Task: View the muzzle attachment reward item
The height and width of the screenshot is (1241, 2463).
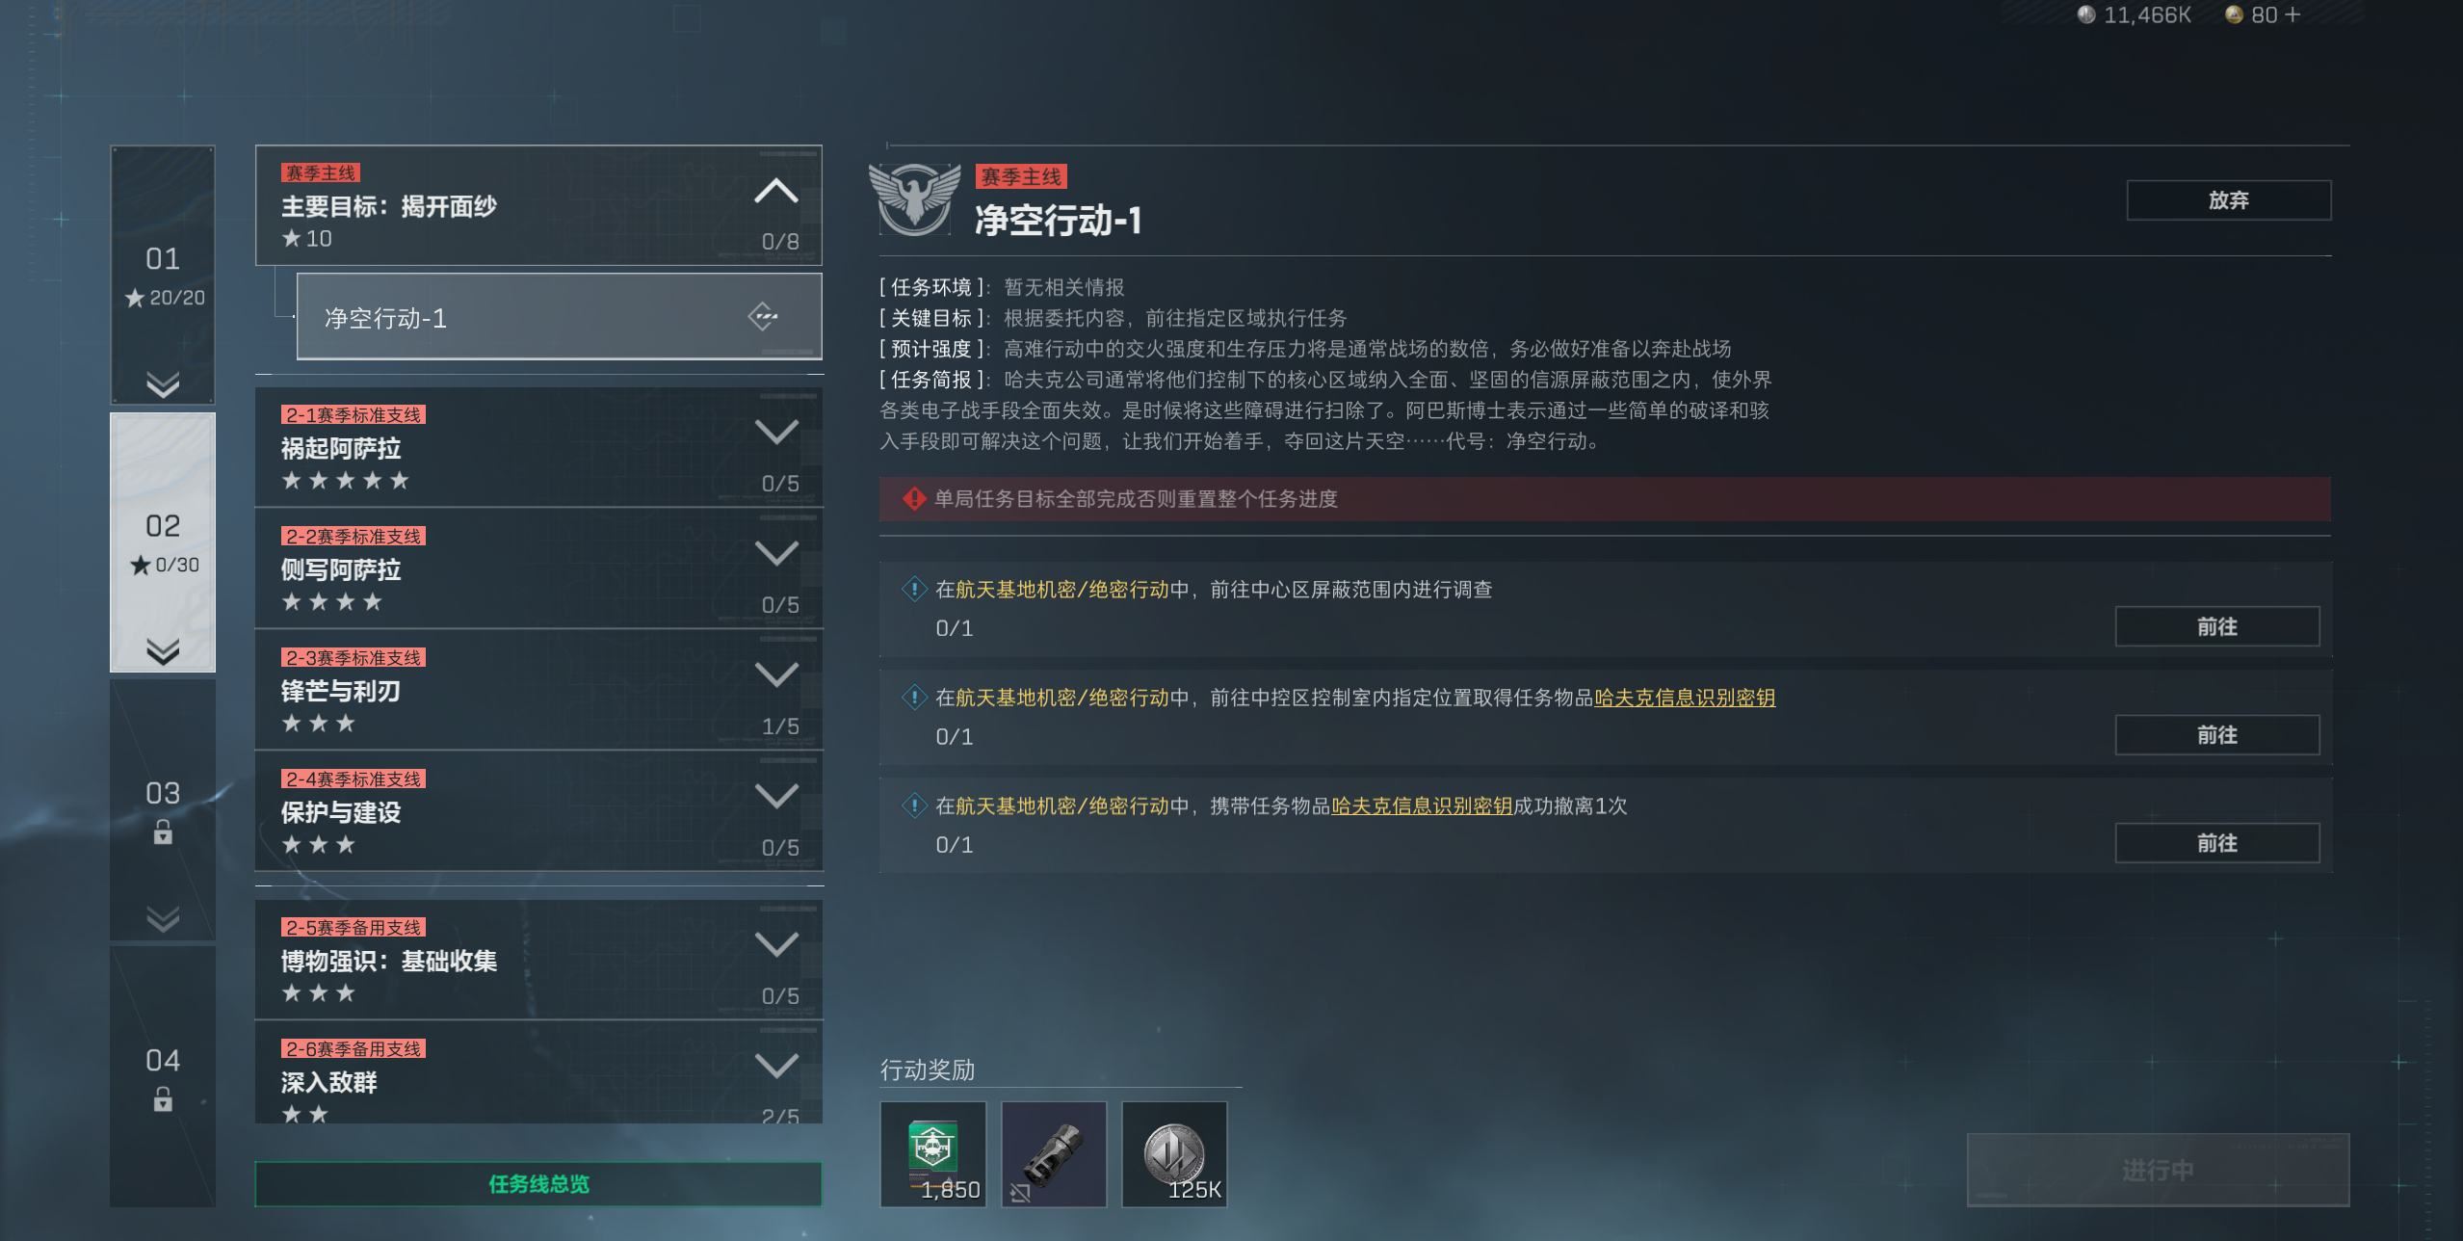Action: pos(1054,1153)
